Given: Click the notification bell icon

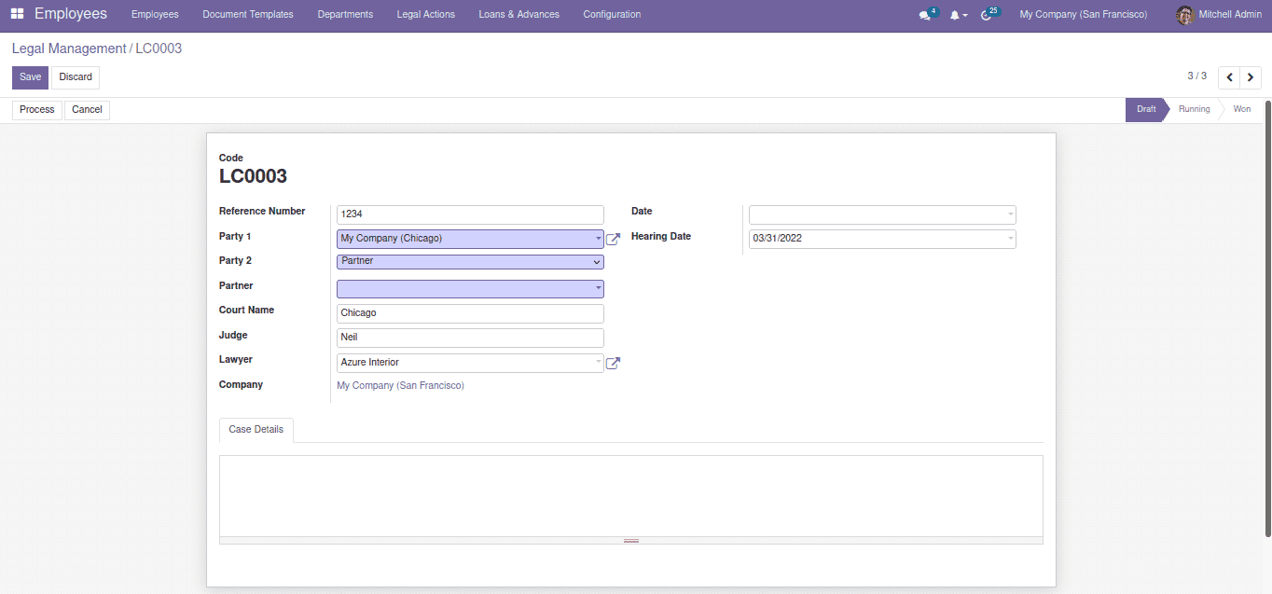Looking at the screenshot, I should [954, 15].
